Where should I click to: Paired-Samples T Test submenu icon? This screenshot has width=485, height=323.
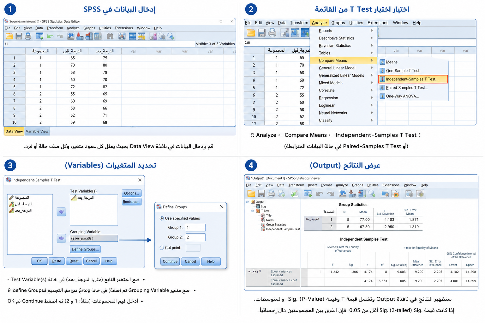(x=382, y=88)
